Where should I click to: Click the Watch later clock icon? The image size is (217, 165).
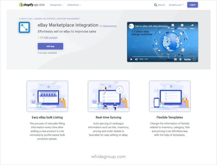182,25
